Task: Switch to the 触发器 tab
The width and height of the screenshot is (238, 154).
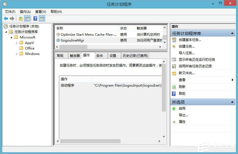Action: (74, 55)
